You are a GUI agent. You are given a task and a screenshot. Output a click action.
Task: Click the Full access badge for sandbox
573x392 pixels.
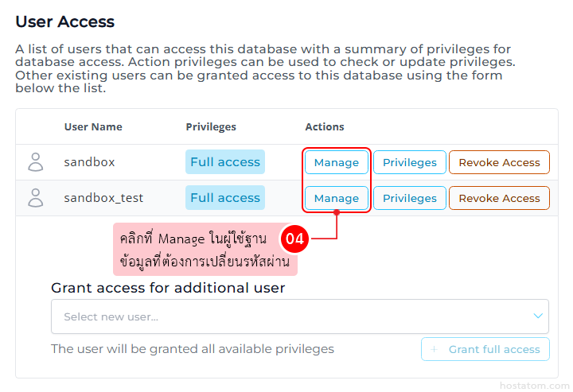(225, 162)
